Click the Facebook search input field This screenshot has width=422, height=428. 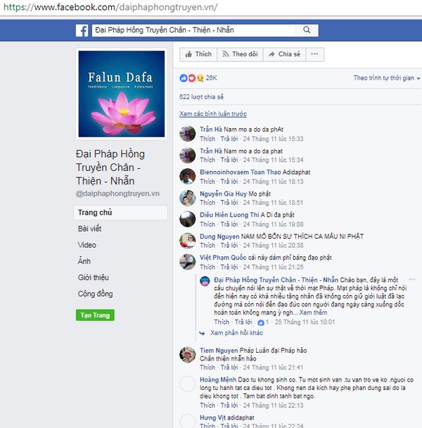tap(193, 30)
